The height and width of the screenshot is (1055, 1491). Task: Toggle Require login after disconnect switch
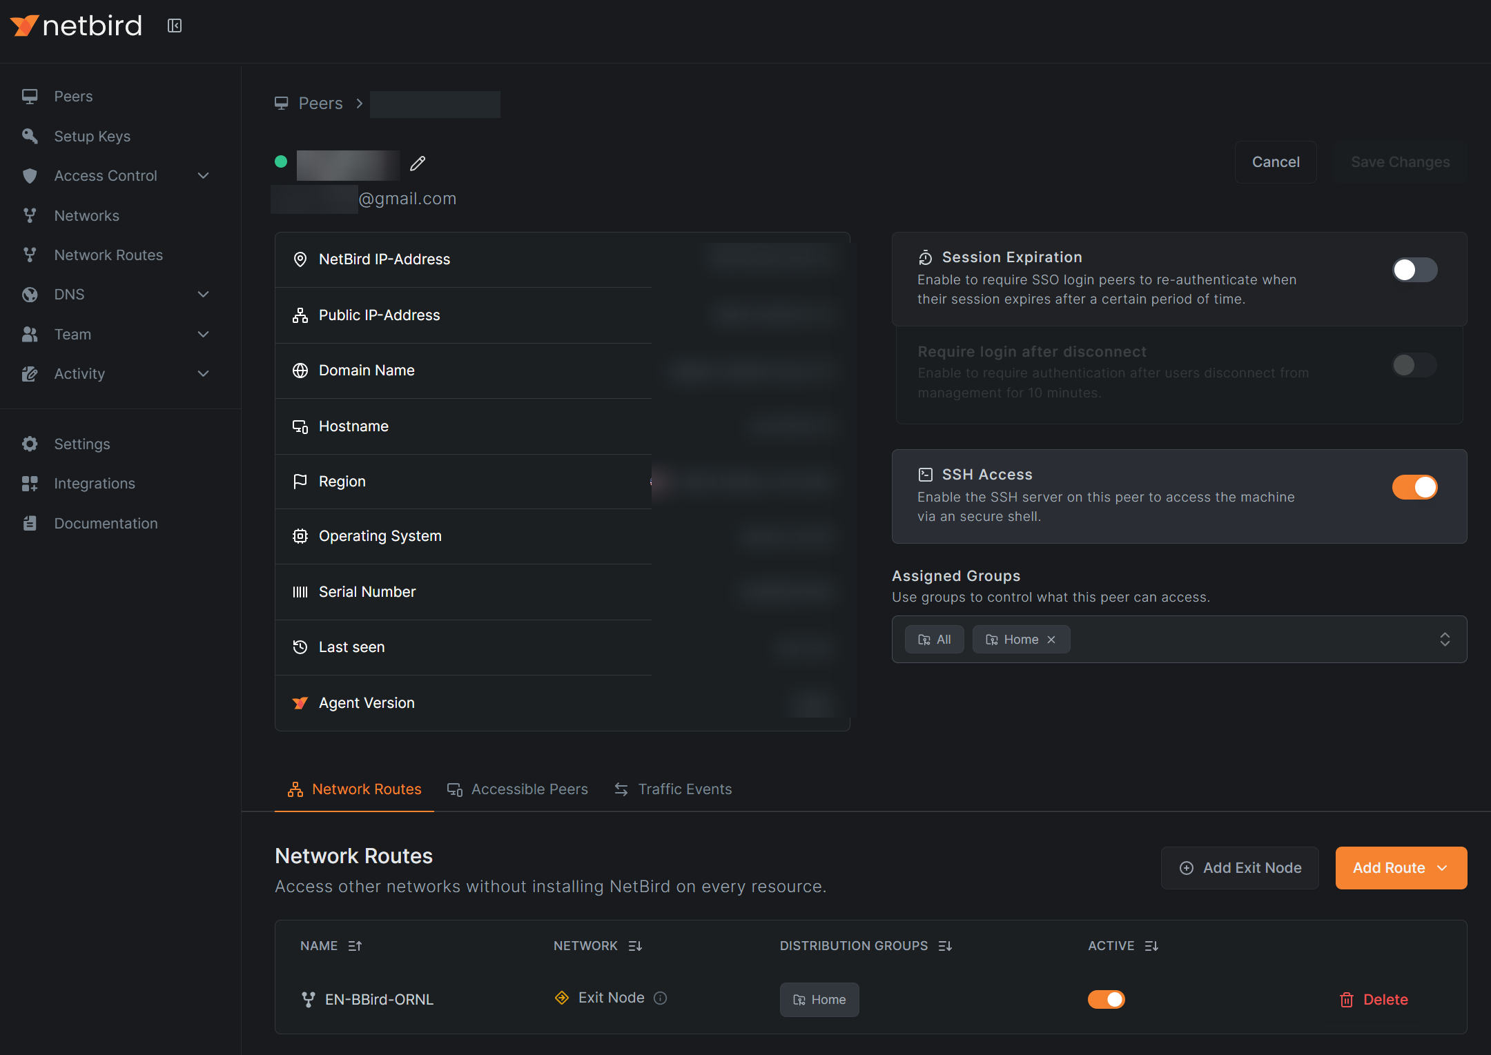click(1414, 364)
